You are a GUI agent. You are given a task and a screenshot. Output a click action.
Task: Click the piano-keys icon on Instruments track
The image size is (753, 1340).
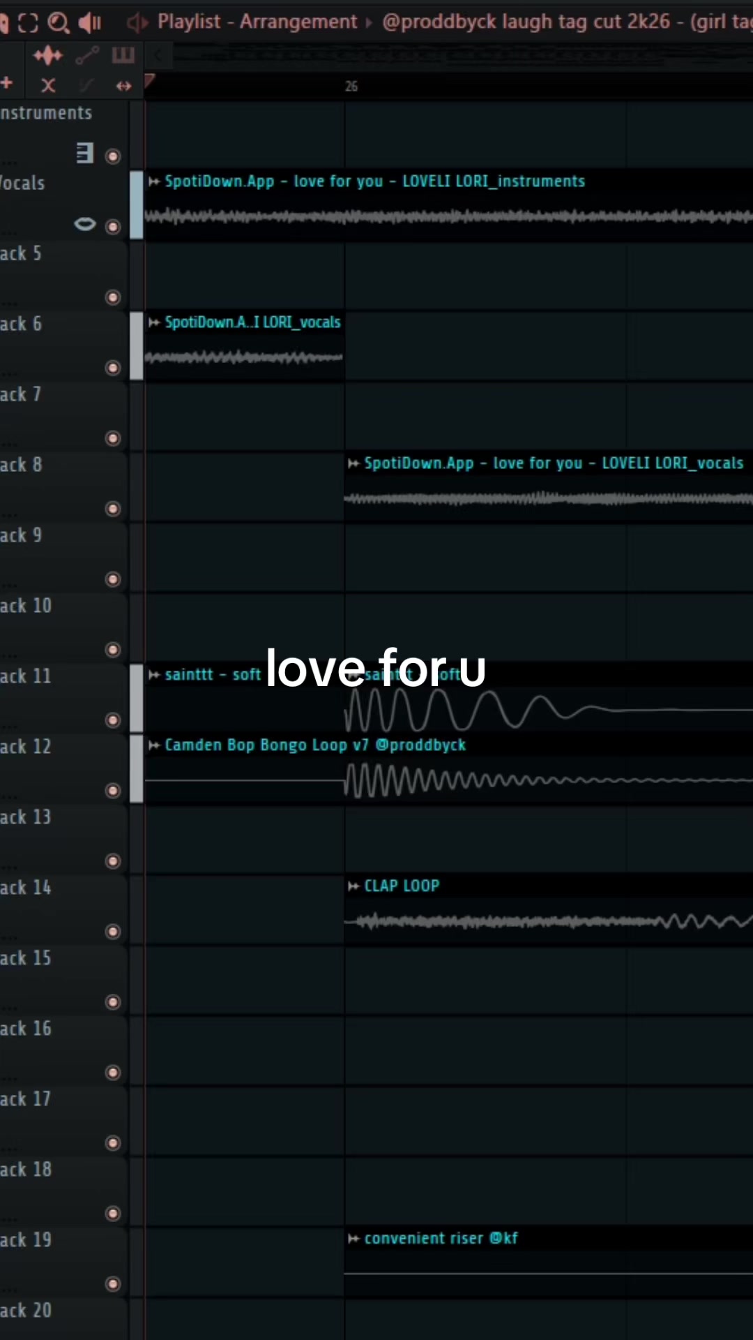pos(85,153)
